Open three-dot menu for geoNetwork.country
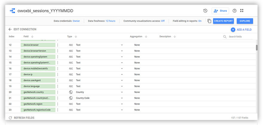This screenshot has width=263, height=125. [x=57, y=92]
